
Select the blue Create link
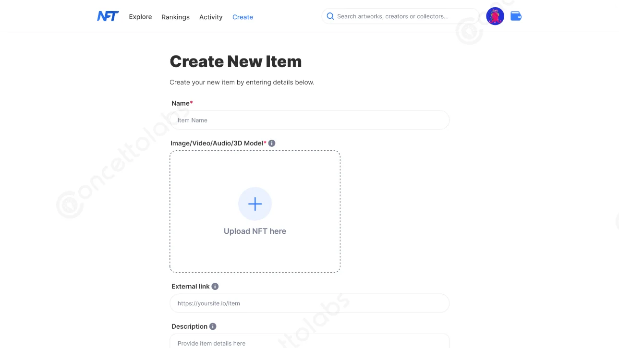(243, 17)
